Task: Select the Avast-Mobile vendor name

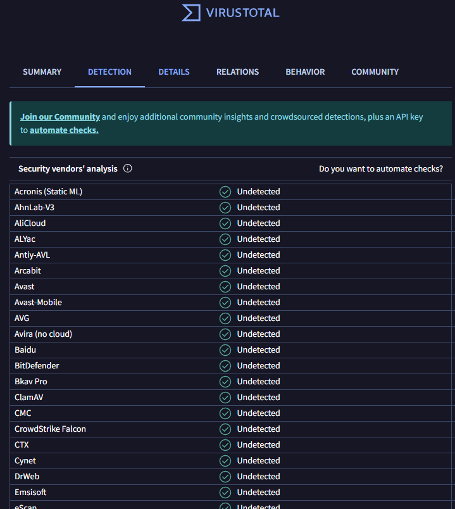Action: pyautogui.click(x=39, y=302)
